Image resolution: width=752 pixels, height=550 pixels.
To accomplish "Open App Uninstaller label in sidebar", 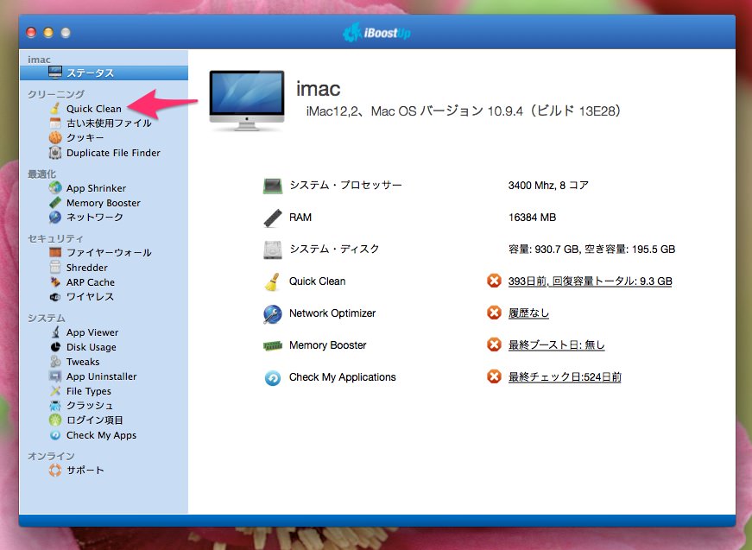I will (x=101, y=376).
